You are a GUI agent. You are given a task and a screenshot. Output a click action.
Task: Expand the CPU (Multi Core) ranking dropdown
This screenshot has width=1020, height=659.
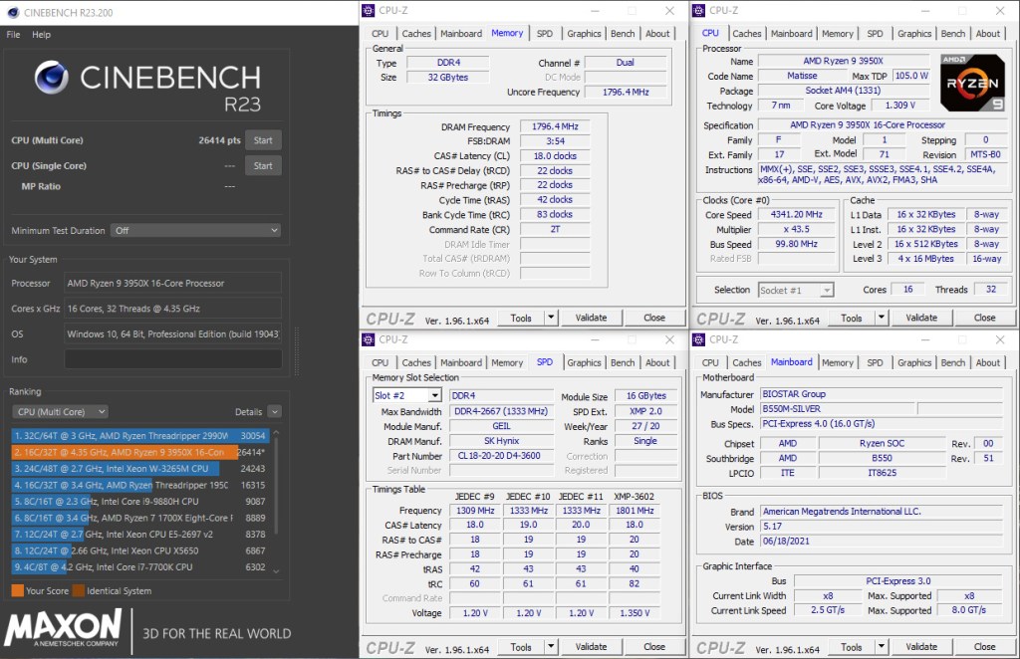click(61, 412)
